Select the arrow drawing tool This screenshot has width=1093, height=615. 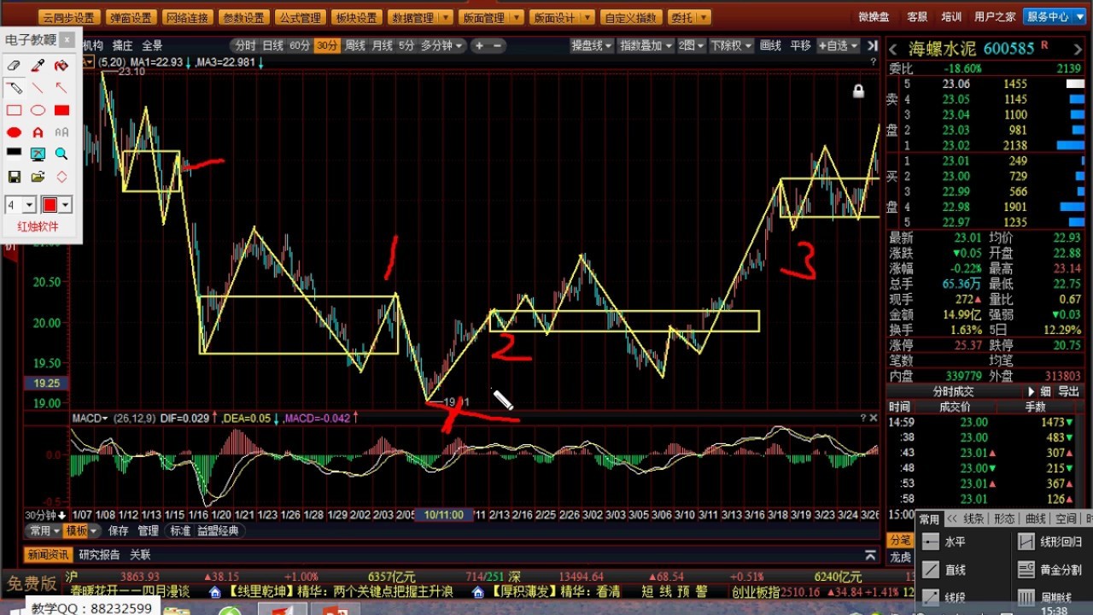point(61,88)
